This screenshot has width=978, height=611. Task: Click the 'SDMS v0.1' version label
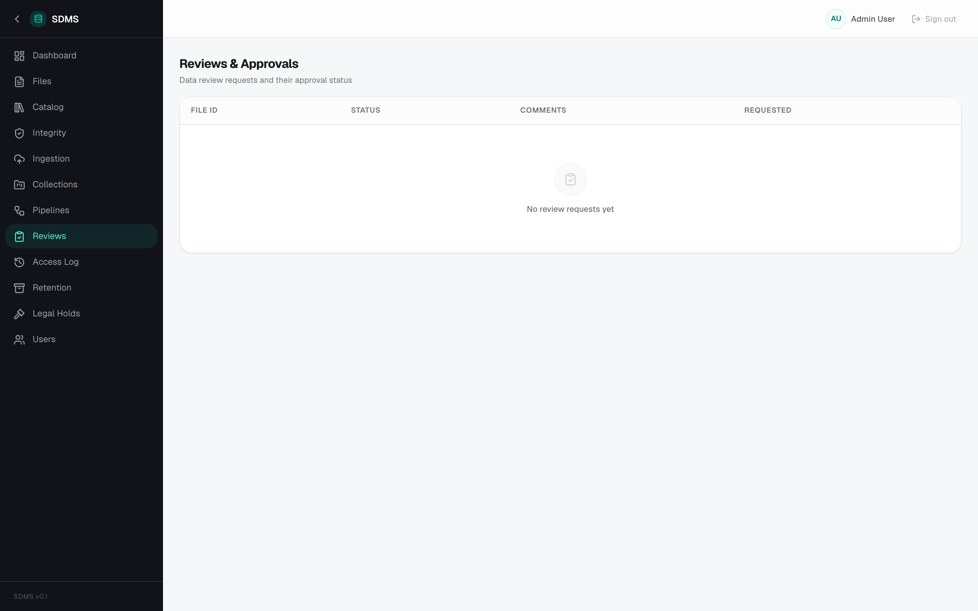pos(31,596)
